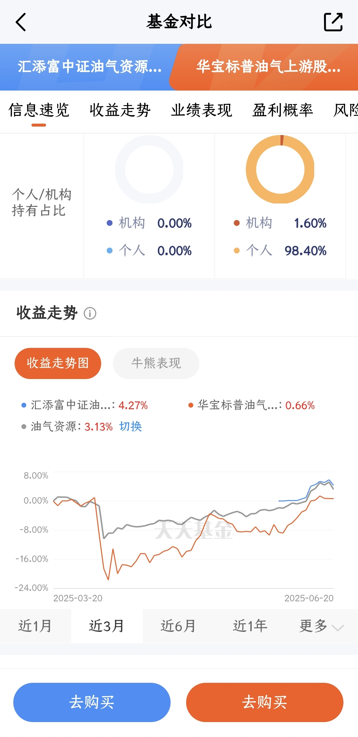Expand the 更多 time range dropdown
This screenshot has height=737, width=358.
[x=321, y=626]
